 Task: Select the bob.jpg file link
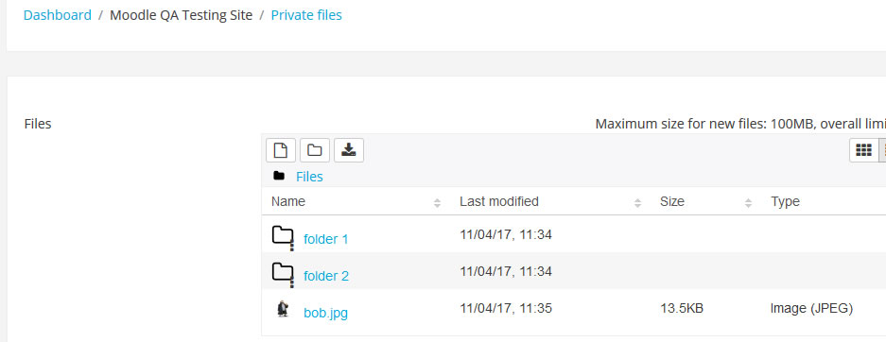coord(325,313)
